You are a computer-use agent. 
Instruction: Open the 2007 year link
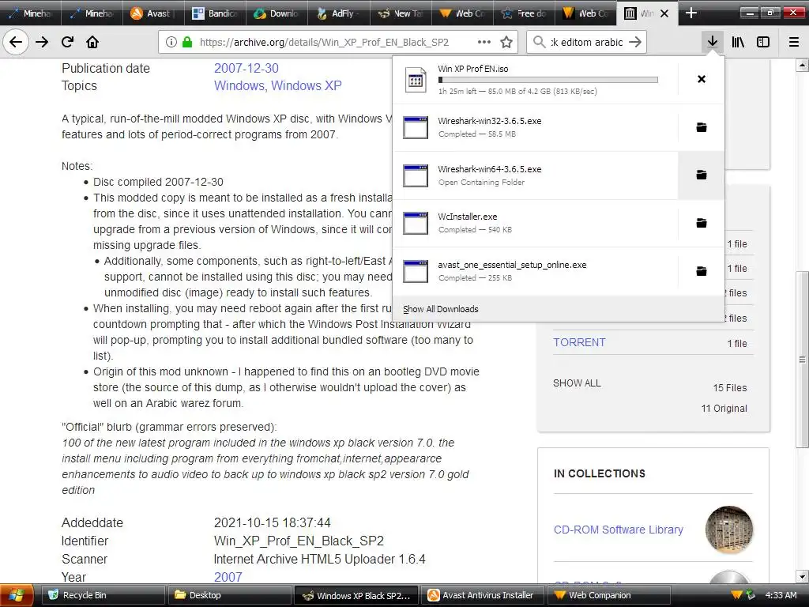coord(228,577)
